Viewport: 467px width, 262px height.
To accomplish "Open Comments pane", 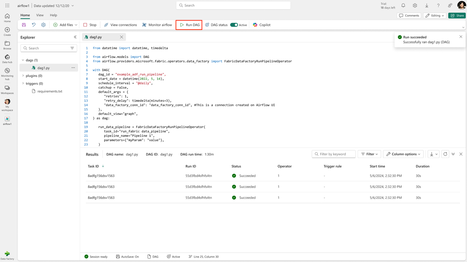I will pos(409,16).
